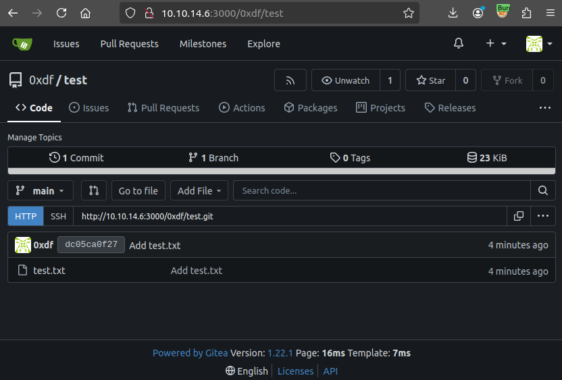
Task: Toggle Unwatch for this repository
Action: click(x=346, y=80)
